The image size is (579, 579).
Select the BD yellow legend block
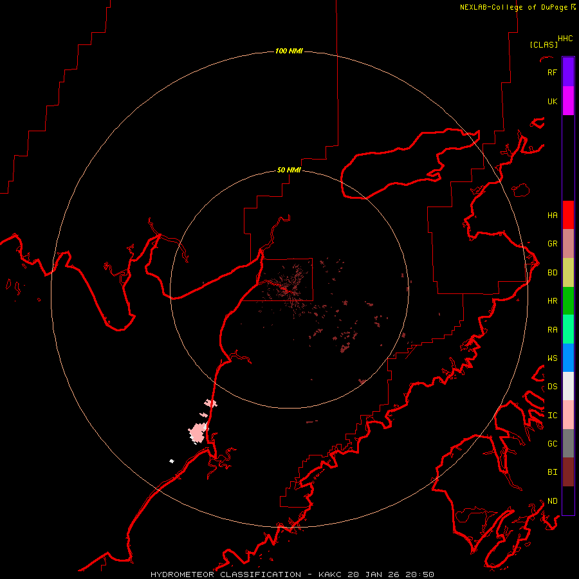tap(568, 273)
